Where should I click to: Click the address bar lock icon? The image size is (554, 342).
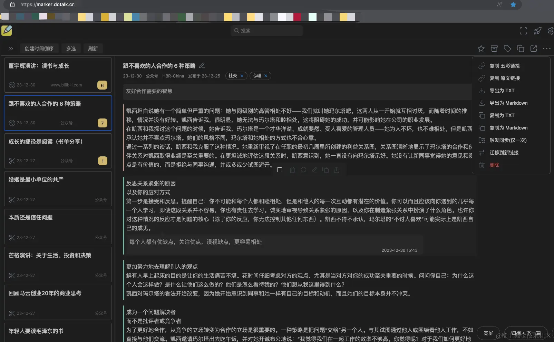coord(12,4)
